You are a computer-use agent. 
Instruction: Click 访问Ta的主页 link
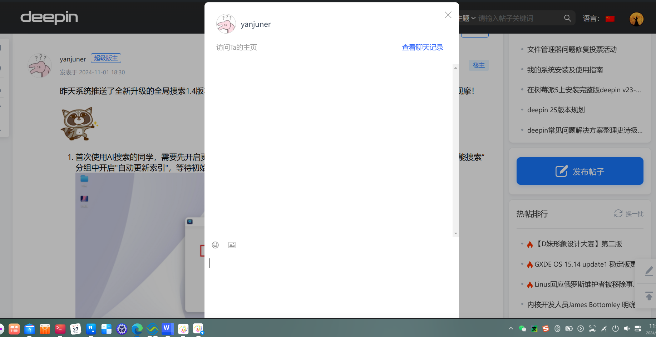[x=237, y=48]
